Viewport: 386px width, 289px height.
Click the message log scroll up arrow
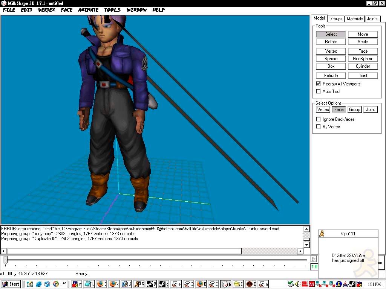tap(306, 229)
